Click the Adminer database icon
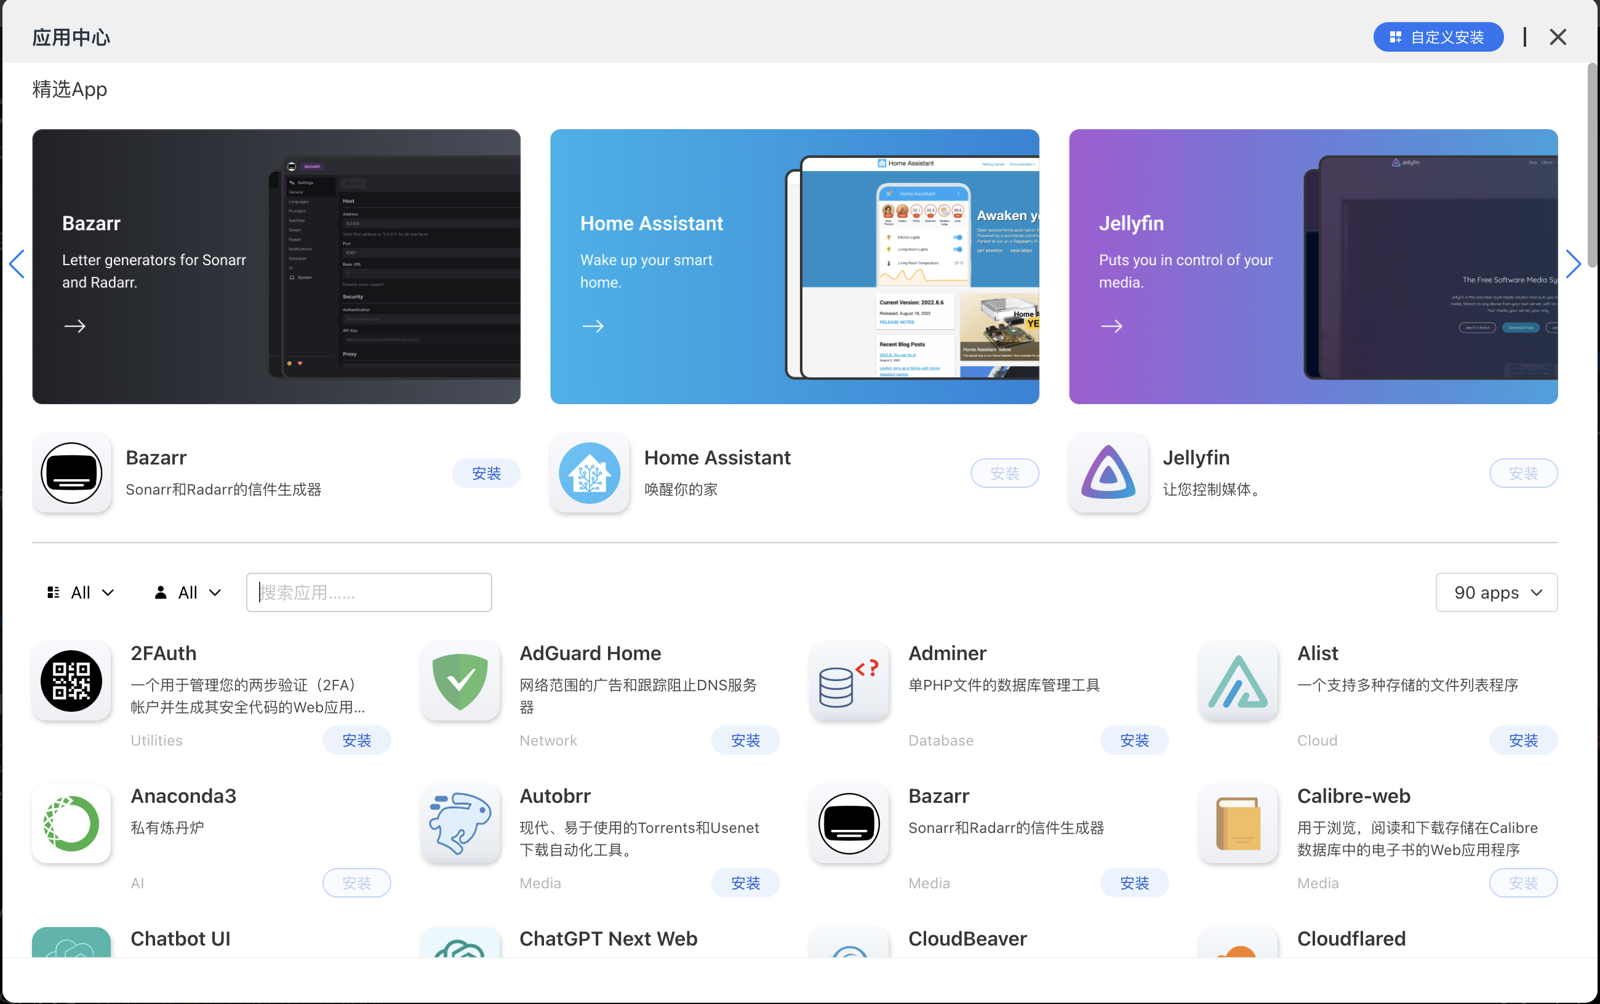1600x1004 pixels. pyautogui.click(x=849, y=680)
